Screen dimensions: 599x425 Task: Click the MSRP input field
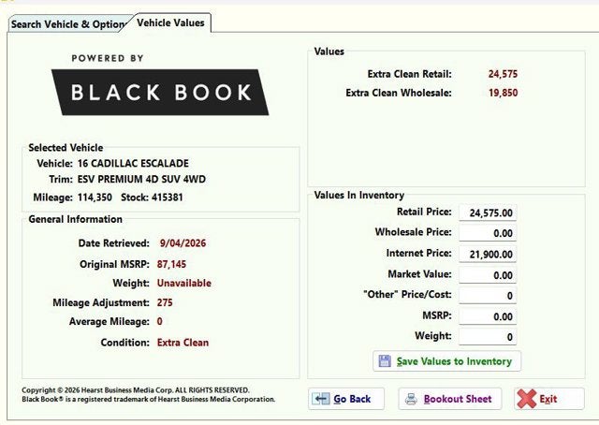488,316
